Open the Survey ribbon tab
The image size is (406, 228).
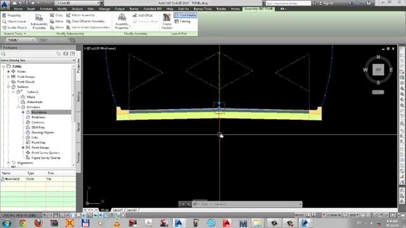pos(134,9)
